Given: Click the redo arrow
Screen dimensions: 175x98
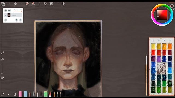Looking at the screenshot, I should click(2, 78).
